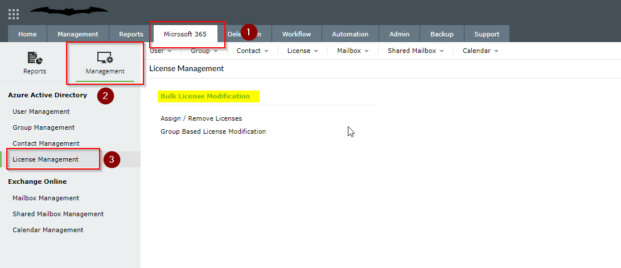Expand the Calendar dropdown
621x268 pixels.
tap(480, 51)
